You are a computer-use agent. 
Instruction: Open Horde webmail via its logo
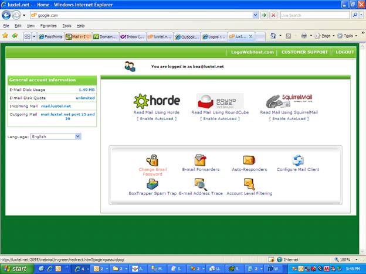click(157, 101)
